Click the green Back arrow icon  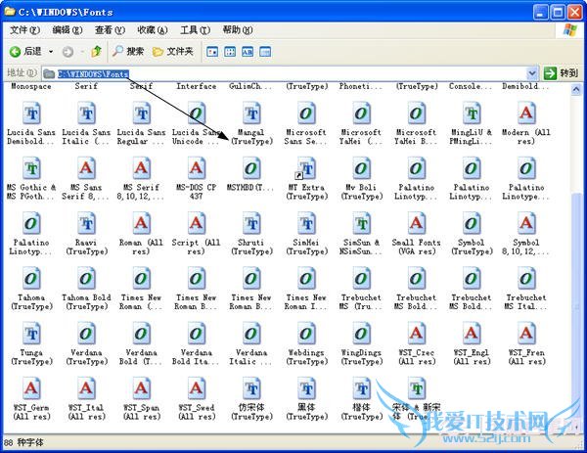[15, 52]
